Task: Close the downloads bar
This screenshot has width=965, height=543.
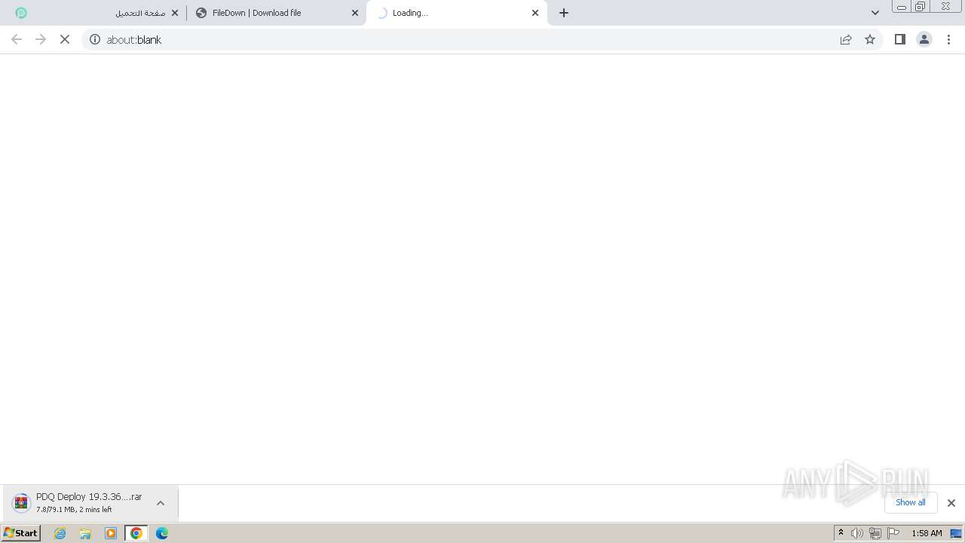Action: (951, 503)
